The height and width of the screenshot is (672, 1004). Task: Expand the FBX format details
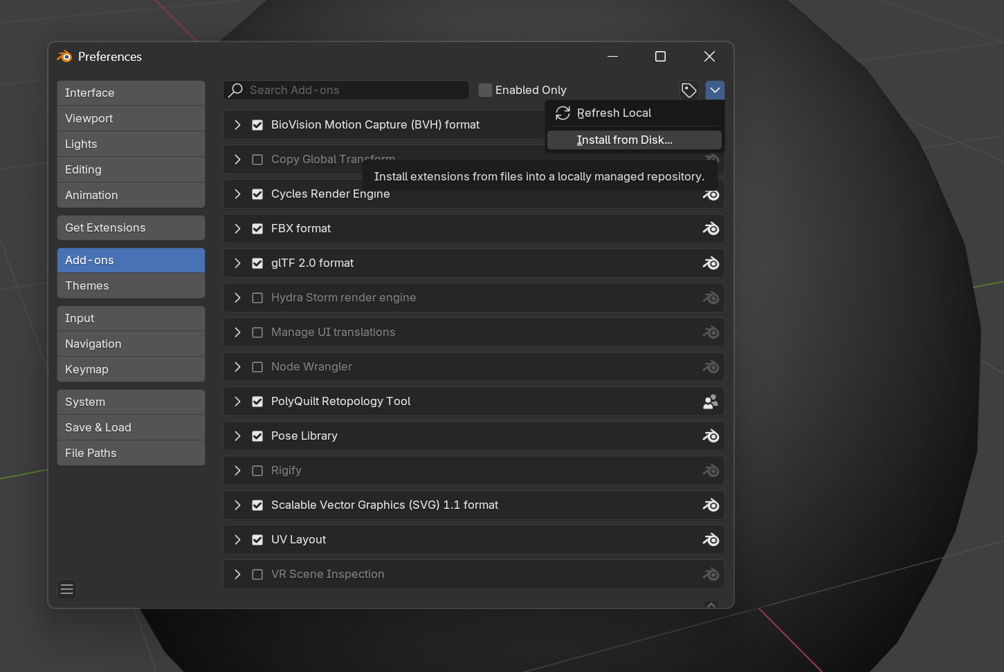coord(237,228)
